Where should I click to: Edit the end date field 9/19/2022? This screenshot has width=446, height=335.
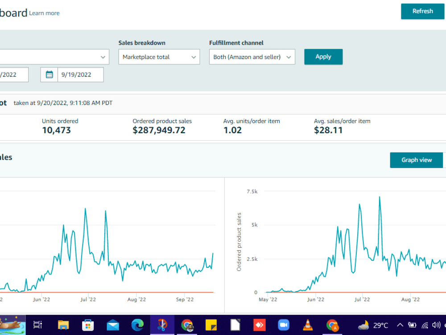(x=80, y=75)
